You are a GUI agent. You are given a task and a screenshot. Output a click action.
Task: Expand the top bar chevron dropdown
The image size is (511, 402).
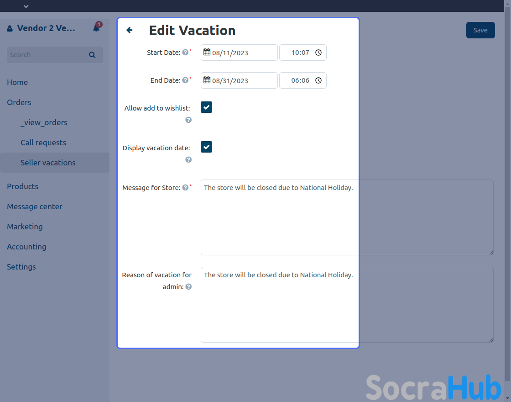(26, 6)
